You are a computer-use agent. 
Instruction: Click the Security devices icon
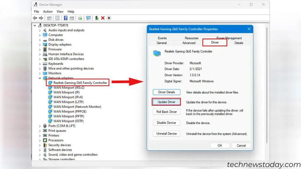(45, 145)
